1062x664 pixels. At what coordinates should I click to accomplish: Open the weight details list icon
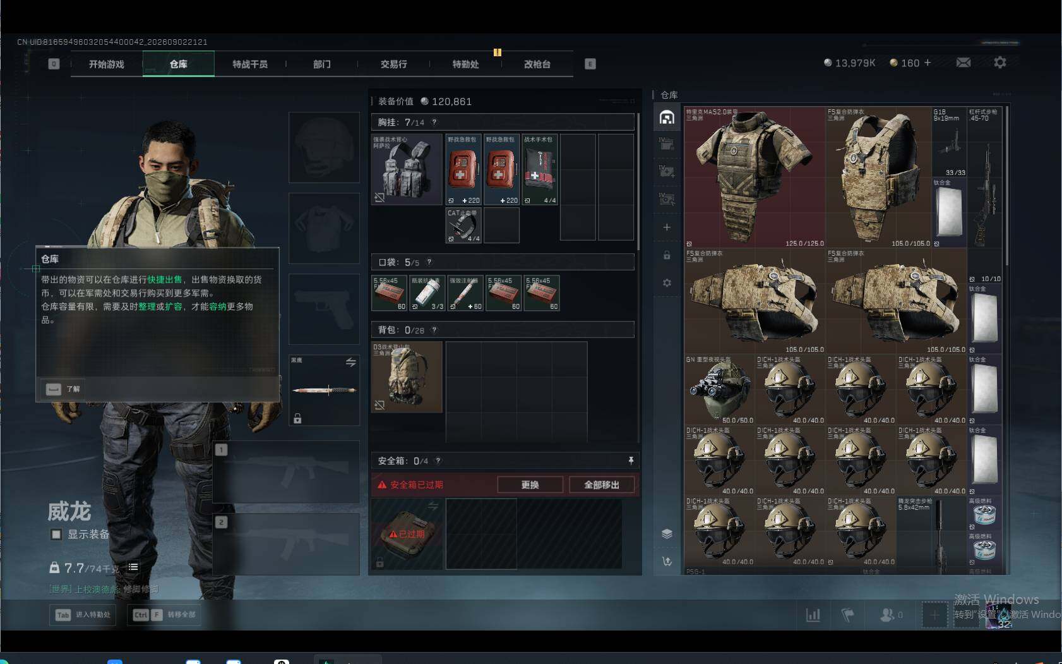pos(133,567)
